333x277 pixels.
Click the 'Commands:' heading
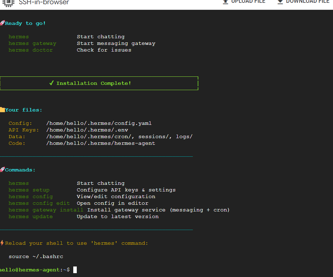click(x=20, y=170)
